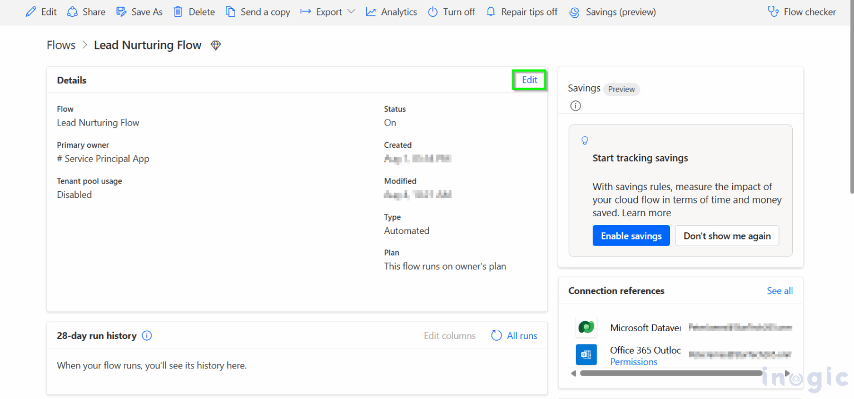Open Analytics chart icon
The height and width of the screenshot is (399, 854).
click(x=371, y=12)
